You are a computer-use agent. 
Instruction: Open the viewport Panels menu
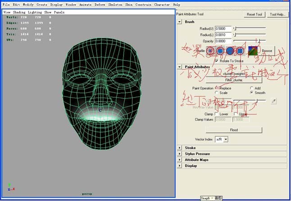point(59,12)
